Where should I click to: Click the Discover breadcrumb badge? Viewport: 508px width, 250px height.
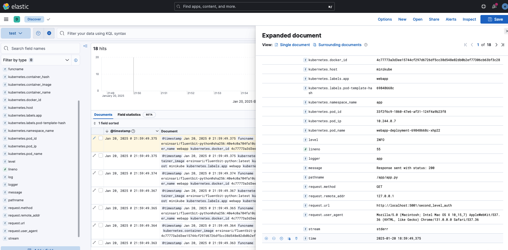[x=34, y=19]
